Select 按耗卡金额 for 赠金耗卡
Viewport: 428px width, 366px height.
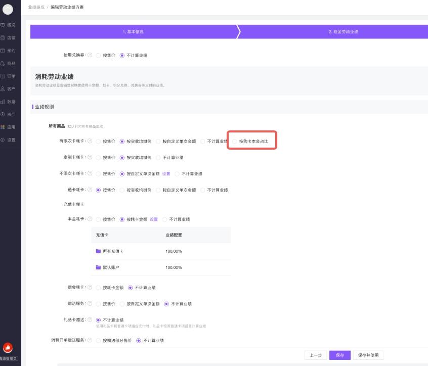[98, 288]
